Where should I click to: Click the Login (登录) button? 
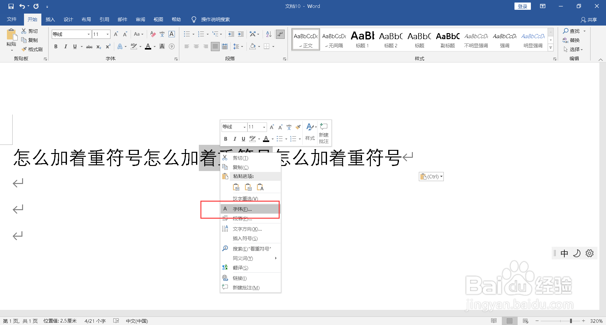pyautogui.click(x=523, y=6)
